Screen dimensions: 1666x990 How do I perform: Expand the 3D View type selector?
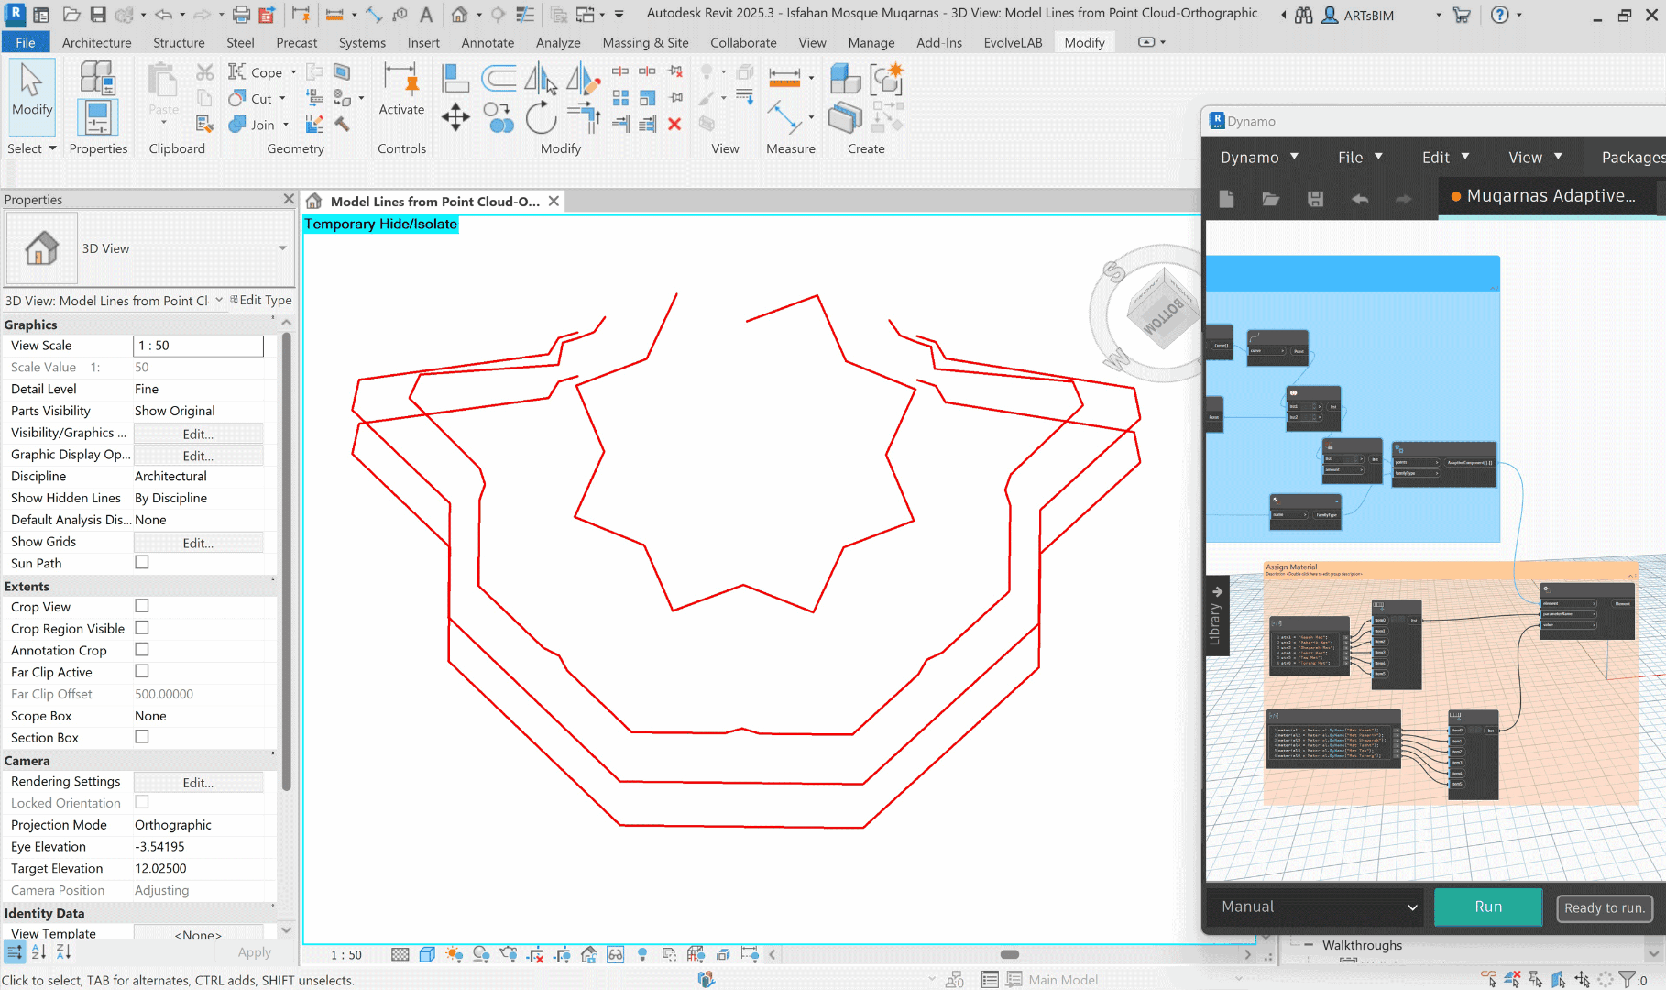[282, 248]
